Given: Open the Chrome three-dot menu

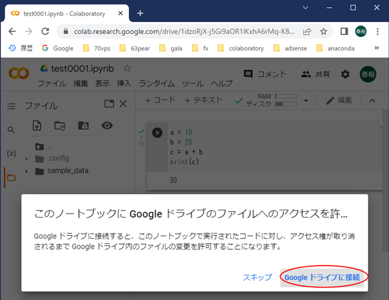Looking at the screenshot, I should point(377,32).
